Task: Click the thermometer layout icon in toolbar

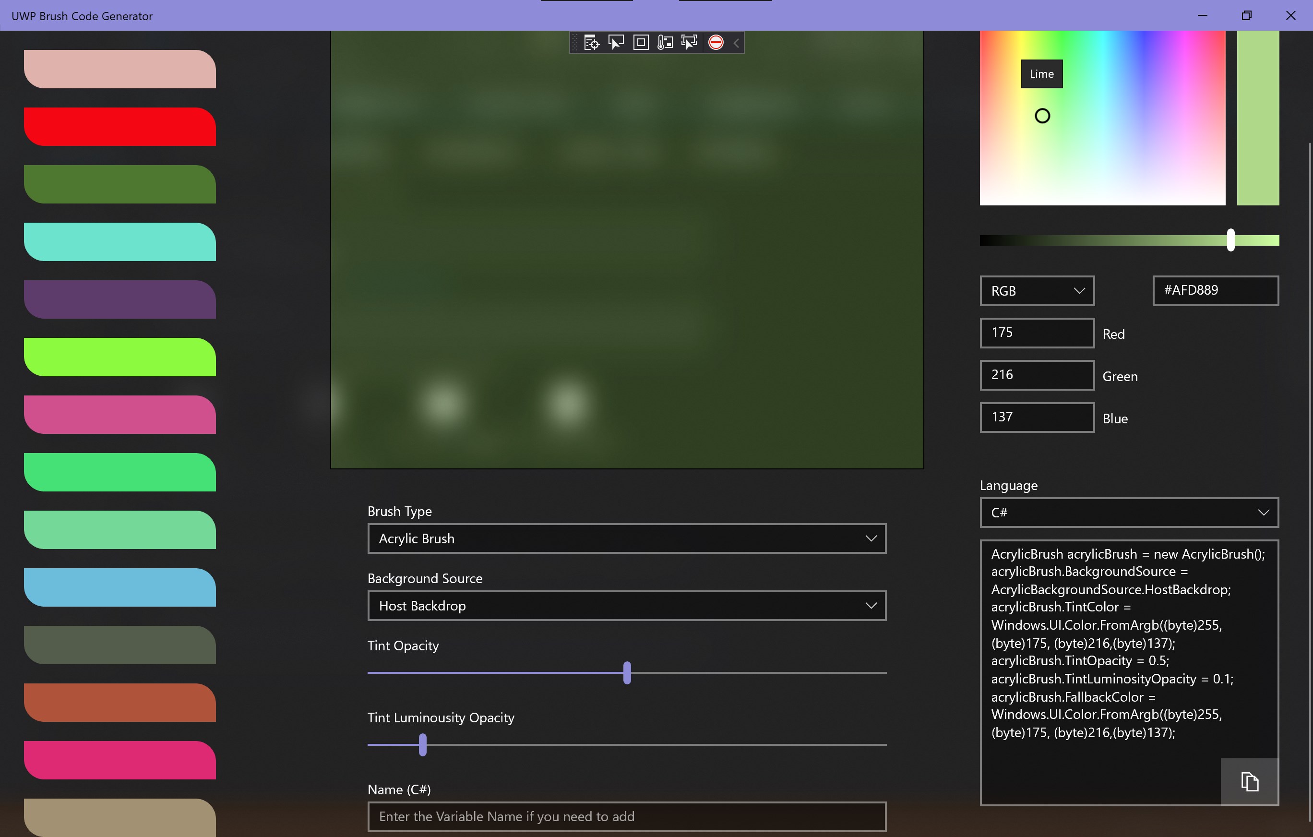Action: [x=665, y=43]
